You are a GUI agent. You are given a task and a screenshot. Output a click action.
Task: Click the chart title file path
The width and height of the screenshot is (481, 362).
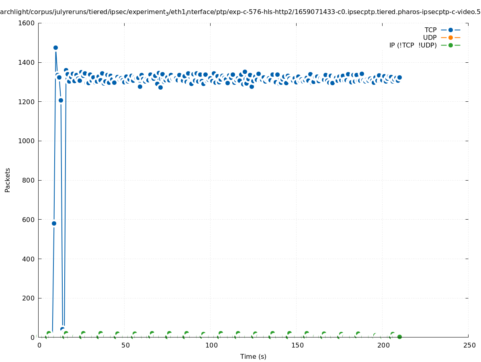pos(240,12)
